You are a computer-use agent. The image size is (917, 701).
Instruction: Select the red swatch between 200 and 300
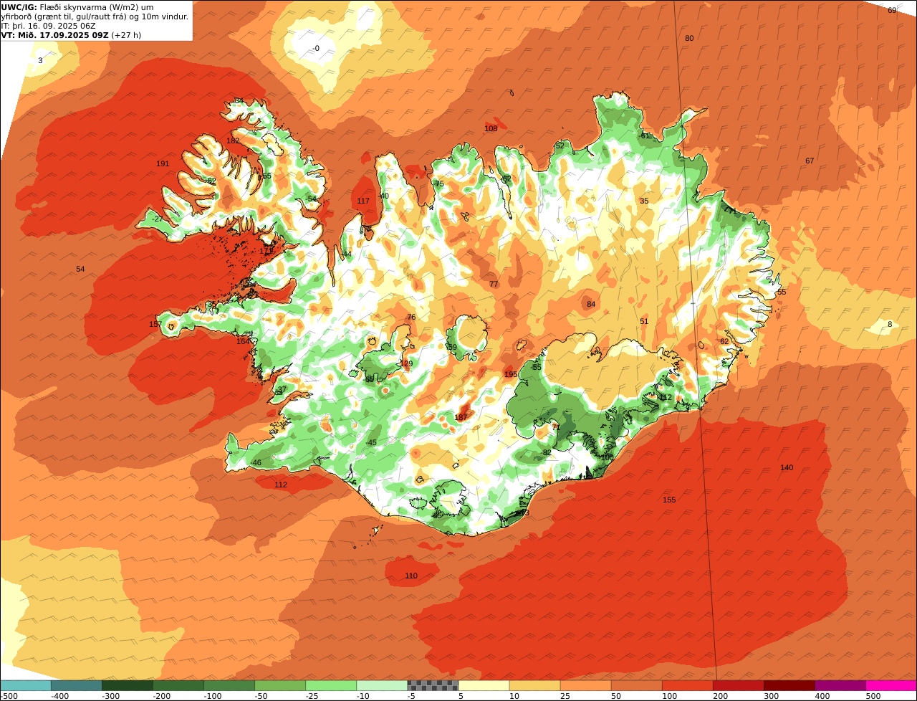pos(739,685)
